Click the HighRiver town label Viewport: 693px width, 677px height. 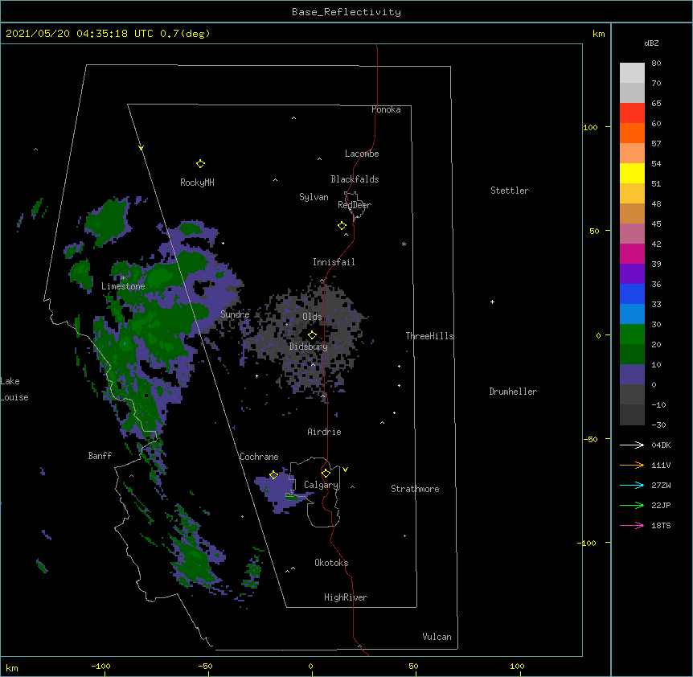(346, 597)
